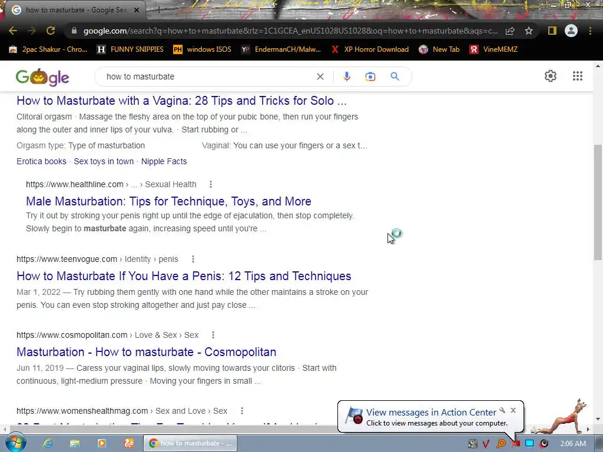Open Windows Media Player taskbar icon
603x452 pixels.
pos(102,443)
